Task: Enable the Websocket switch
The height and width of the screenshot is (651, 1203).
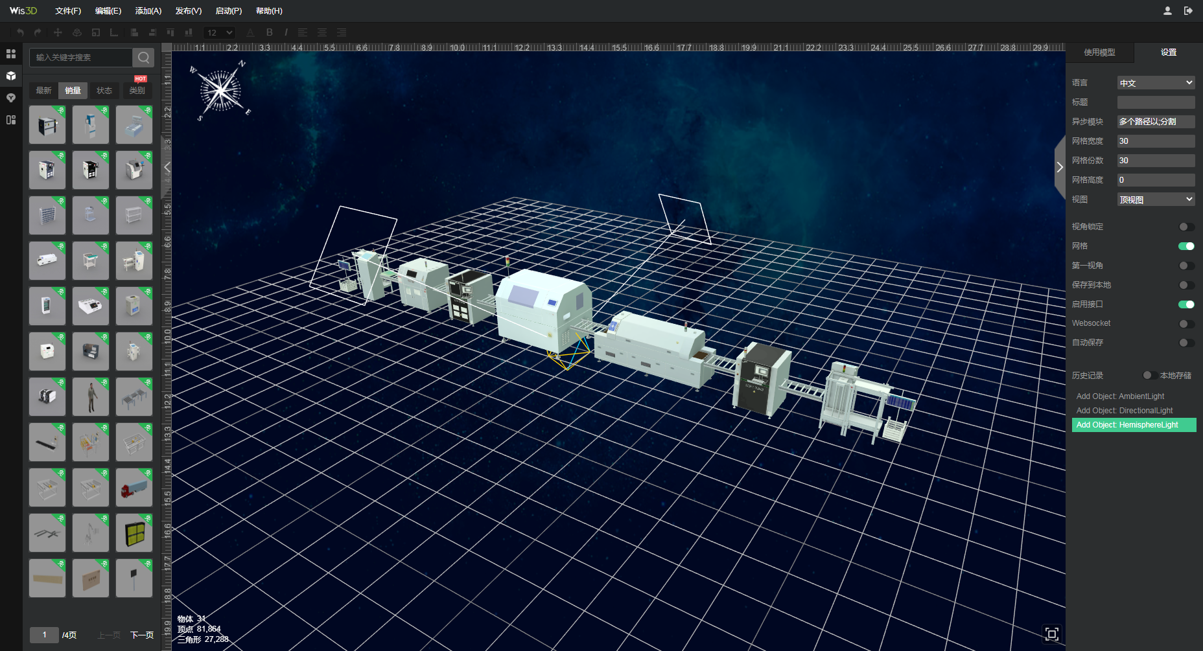Action: point(1186,323)
